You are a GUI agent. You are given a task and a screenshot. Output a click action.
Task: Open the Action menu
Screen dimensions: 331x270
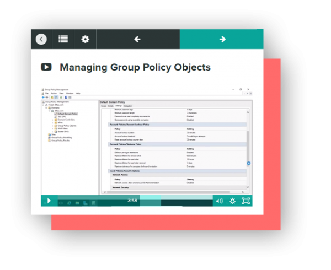click(53, 94)
